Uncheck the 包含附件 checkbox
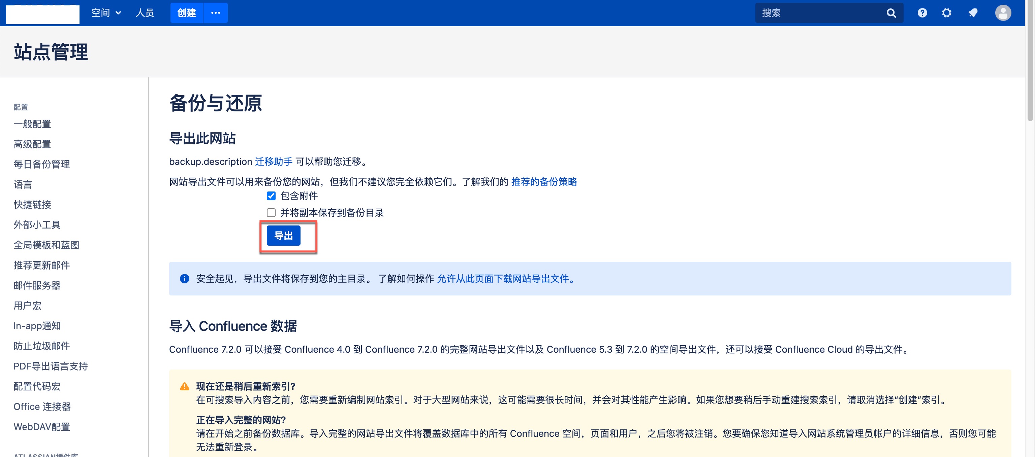The width and height of the screenshot is (1035, 457). [x=271, y=196]
